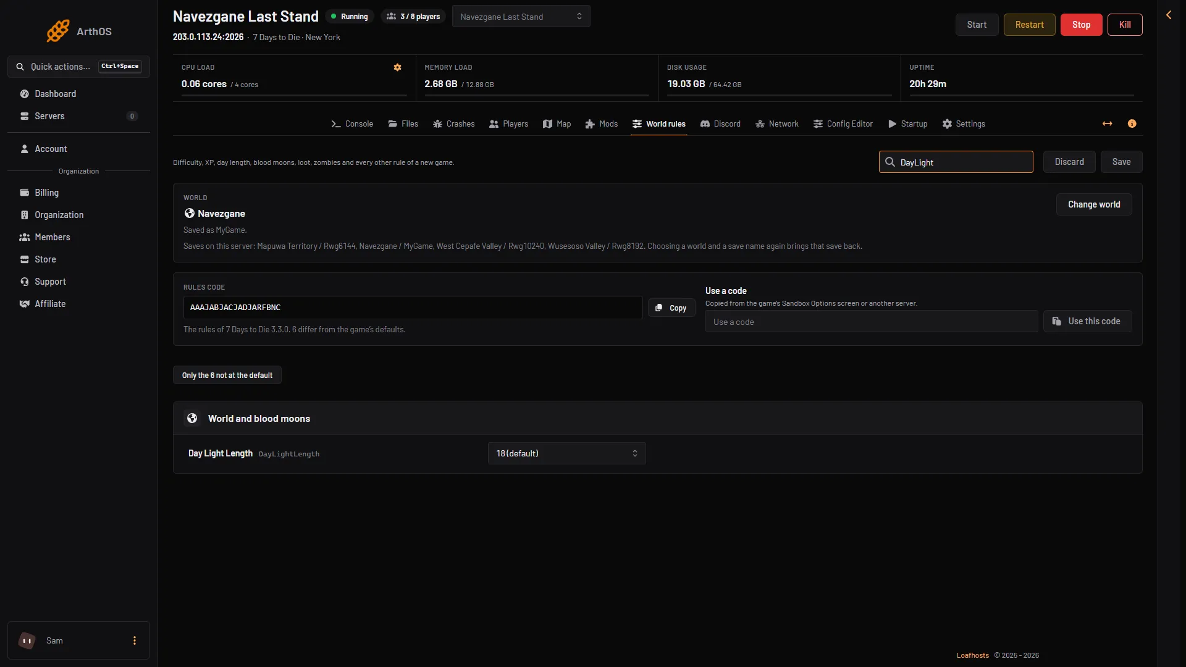Switch to the Console tab

coord(352,124)
